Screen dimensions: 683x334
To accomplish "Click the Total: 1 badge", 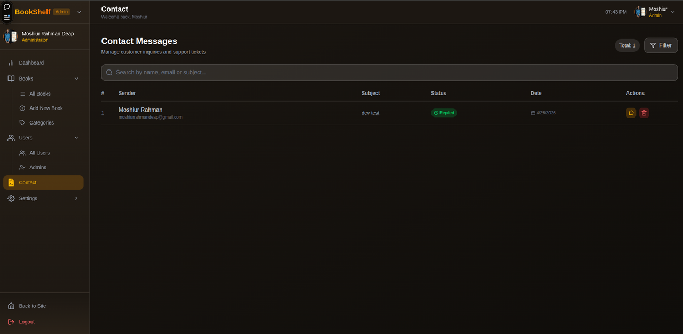I will [x=627, y=45].
